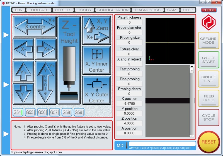Click the Fast probing field
Screen dimensions: 223x156
129,74
